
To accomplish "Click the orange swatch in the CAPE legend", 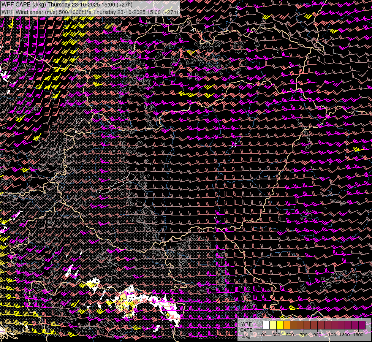I will tap(287, 325).
